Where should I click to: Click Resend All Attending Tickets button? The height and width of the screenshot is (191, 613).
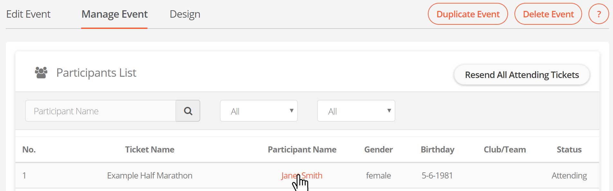(x=522, y=75)
